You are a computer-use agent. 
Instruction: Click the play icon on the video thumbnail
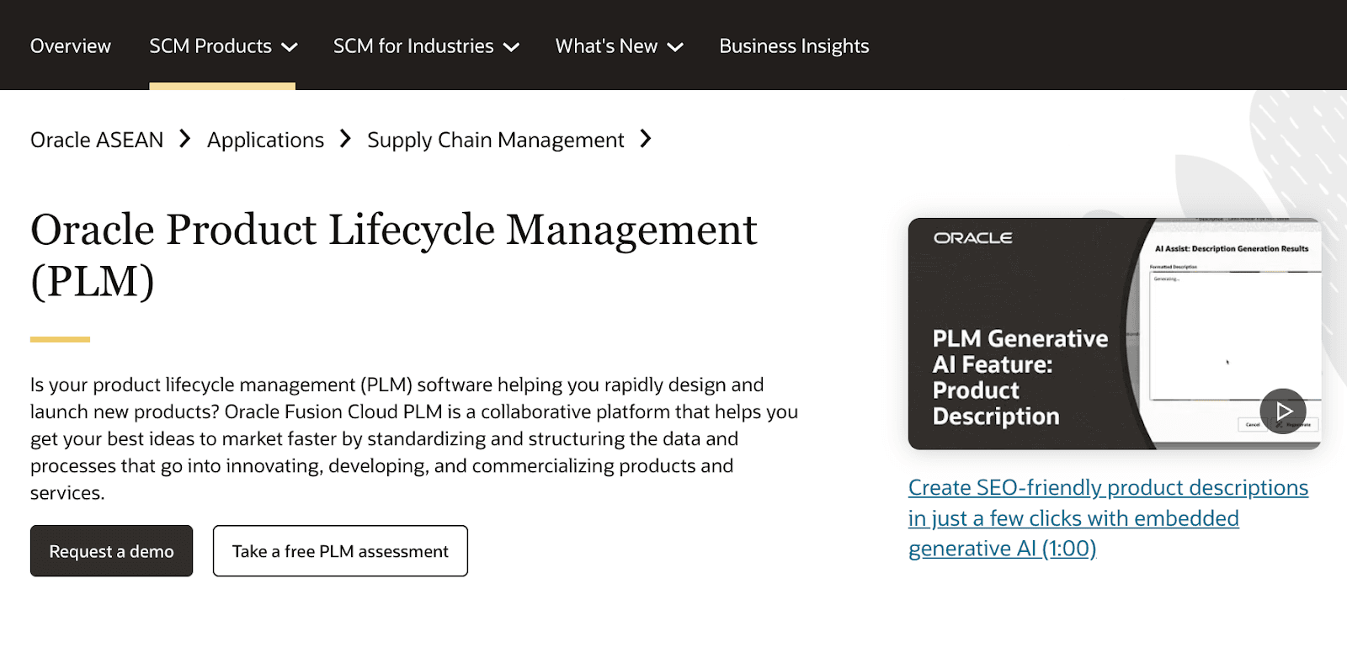(1283, 411)
